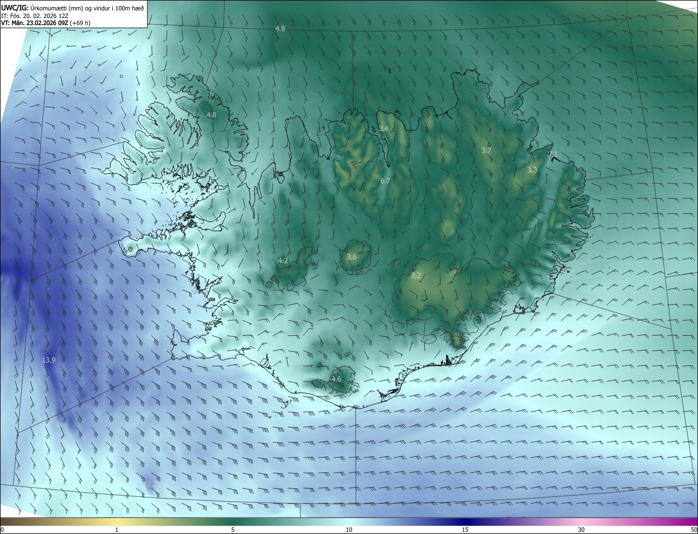Click the "UWC/IG:" title text in the header box
This screenshot has height=534, width=698.
pos(15,7)
